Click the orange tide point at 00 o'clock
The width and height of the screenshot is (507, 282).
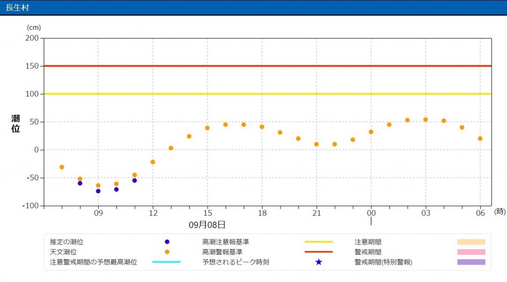point(371,132)
